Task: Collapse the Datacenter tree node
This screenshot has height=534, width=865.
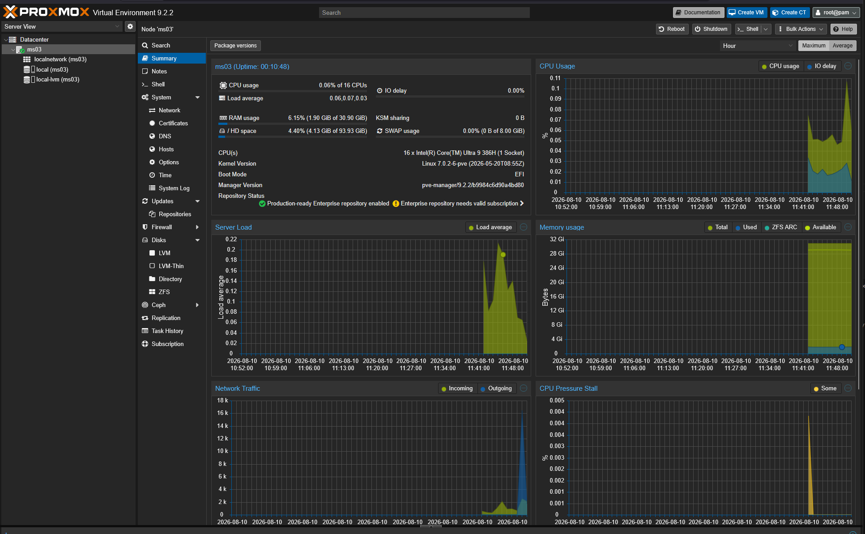Action: click(x=6, y=40)
